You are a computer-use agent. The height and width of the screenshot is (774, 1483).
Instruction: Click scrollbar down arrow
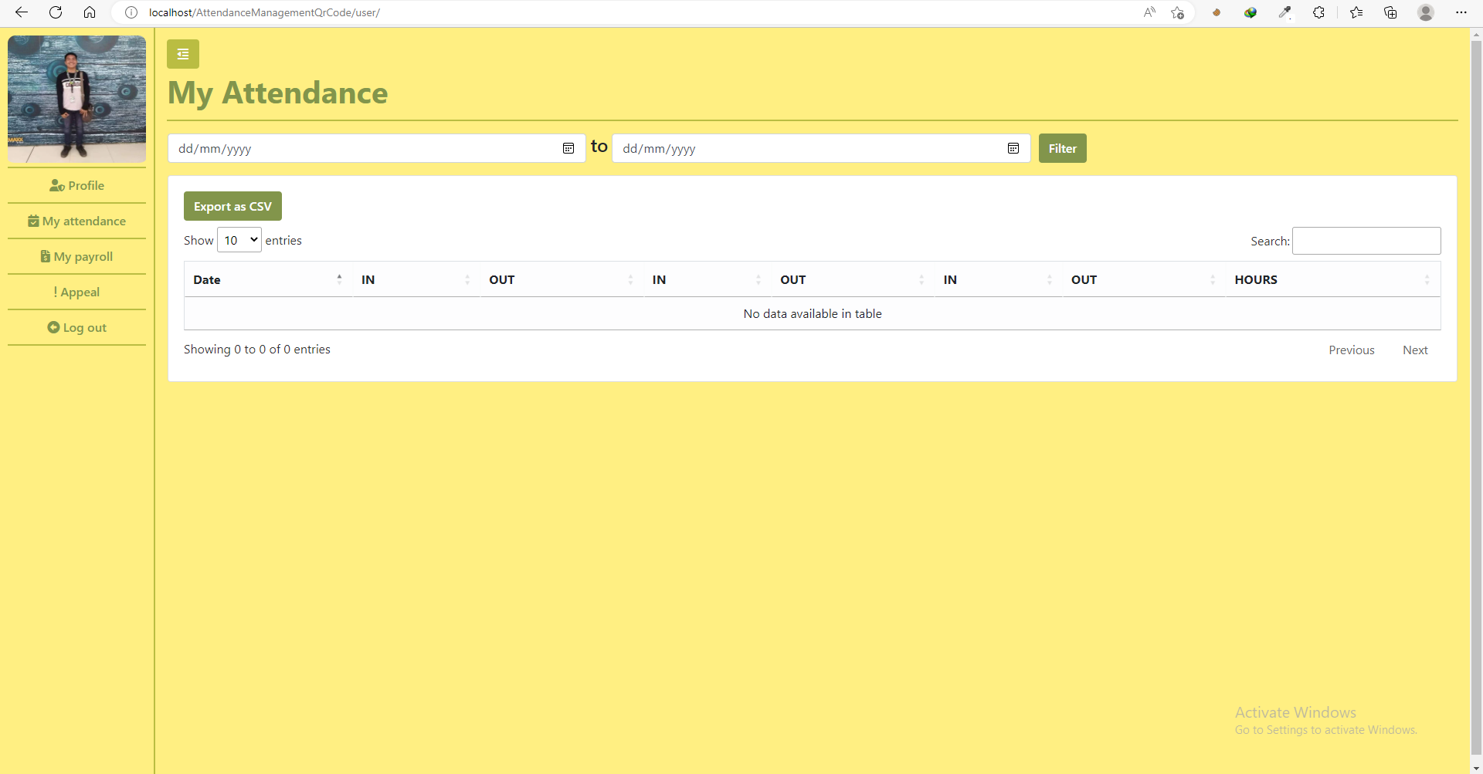(x=1476, y=768)
